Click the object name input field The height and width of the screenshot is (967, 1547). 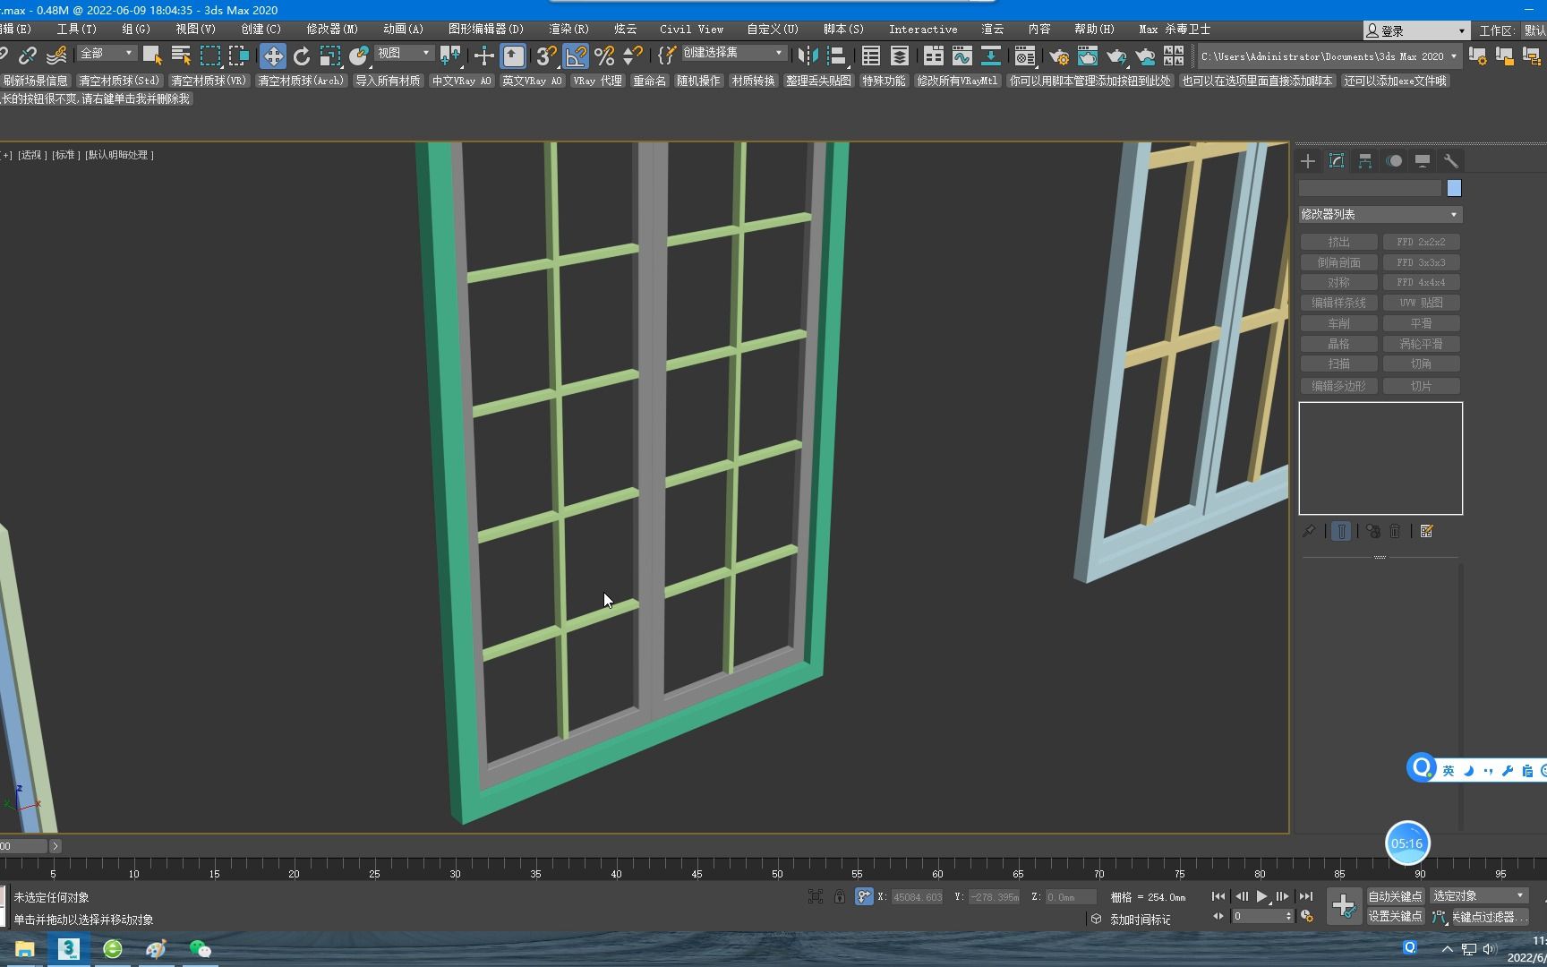(1370, 188)
